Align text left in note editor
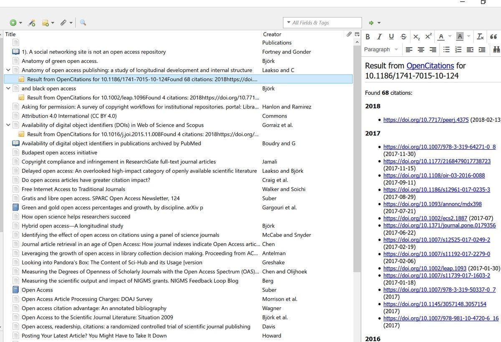This screenshot has width=501, height=342. [409, 50]
